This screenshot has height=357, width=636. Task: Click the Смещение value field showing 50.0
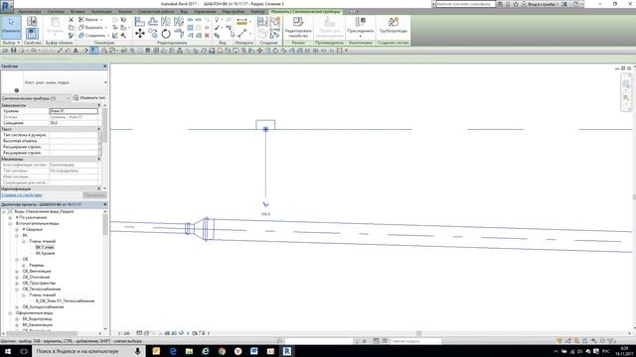[74, 123]
